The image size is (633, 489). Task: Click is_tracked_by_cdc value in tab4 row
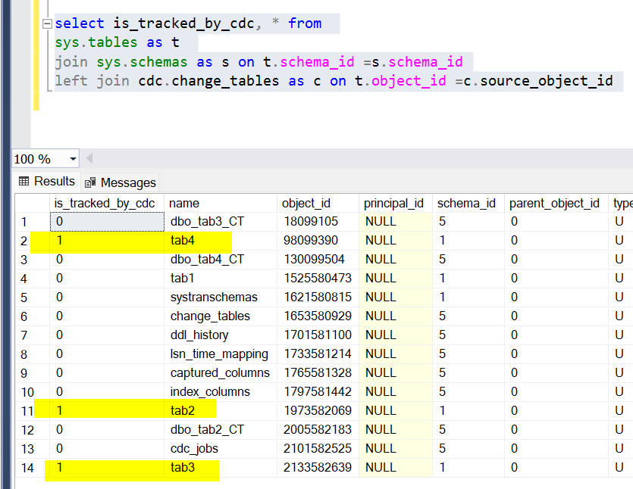pyautogui.click(x=107, y=241)
